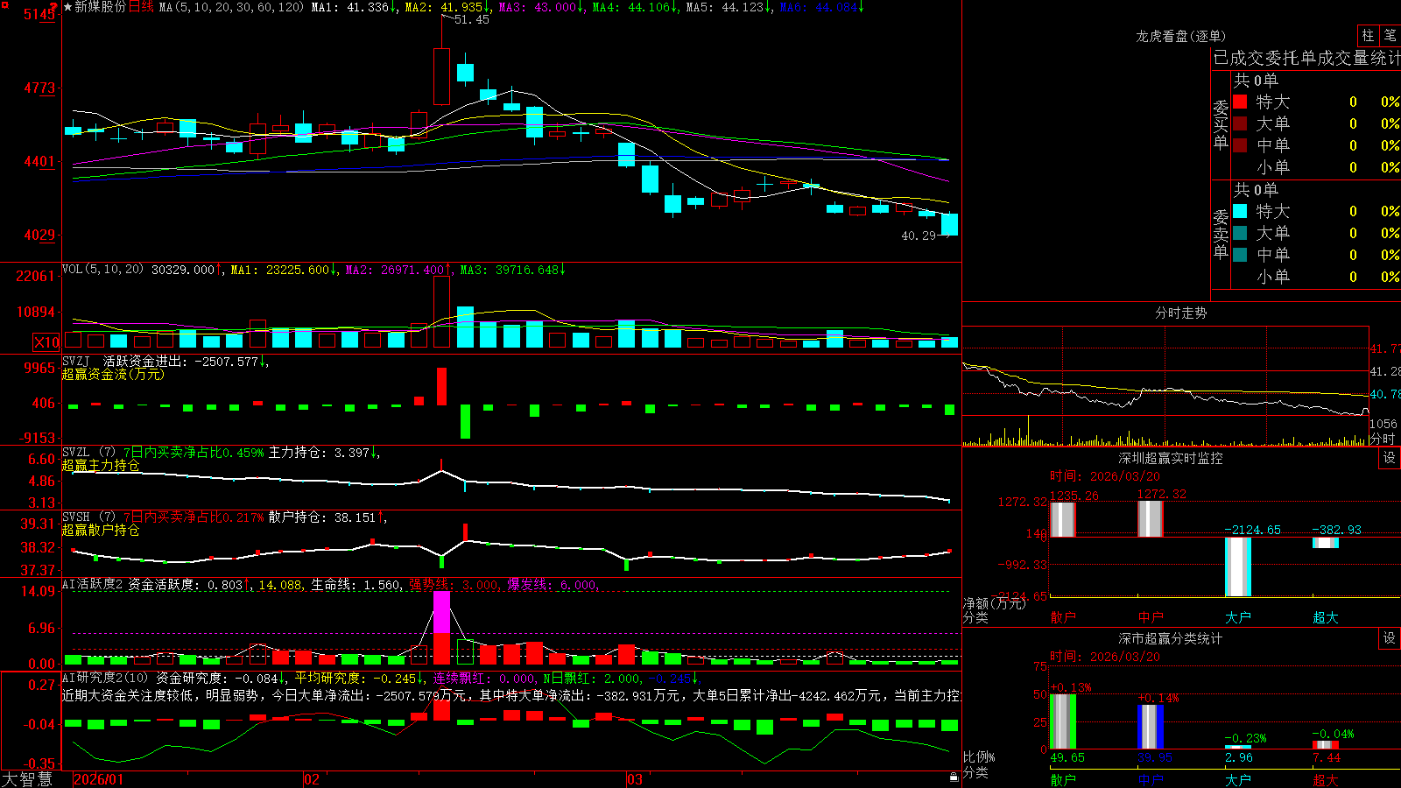
Task: Click the teal 中单 sell order swatch
Action: click(x=1240, y=255)
